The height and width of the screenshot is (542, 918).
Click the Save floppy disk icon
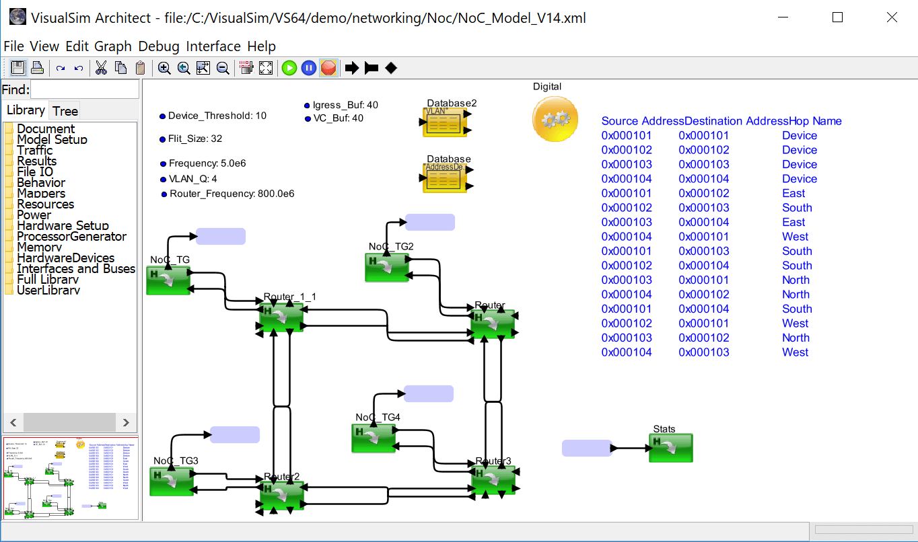click(18, 67)
